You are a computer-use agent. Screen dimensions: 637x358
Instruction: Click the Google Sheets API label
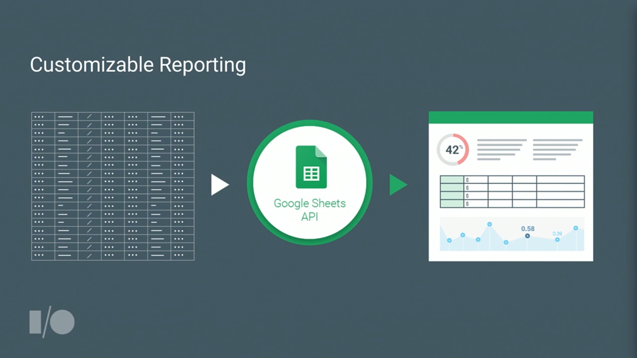coord(310,210)
